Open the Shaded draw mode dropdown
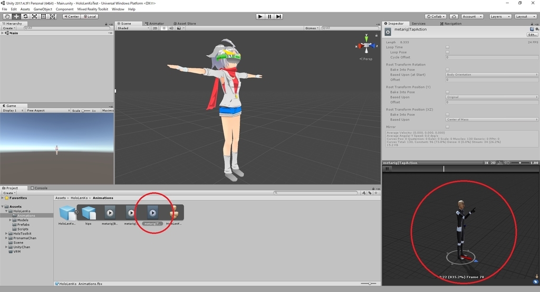Screen dimensions: 540x292 pyautogui.click(x=133, y=28)
